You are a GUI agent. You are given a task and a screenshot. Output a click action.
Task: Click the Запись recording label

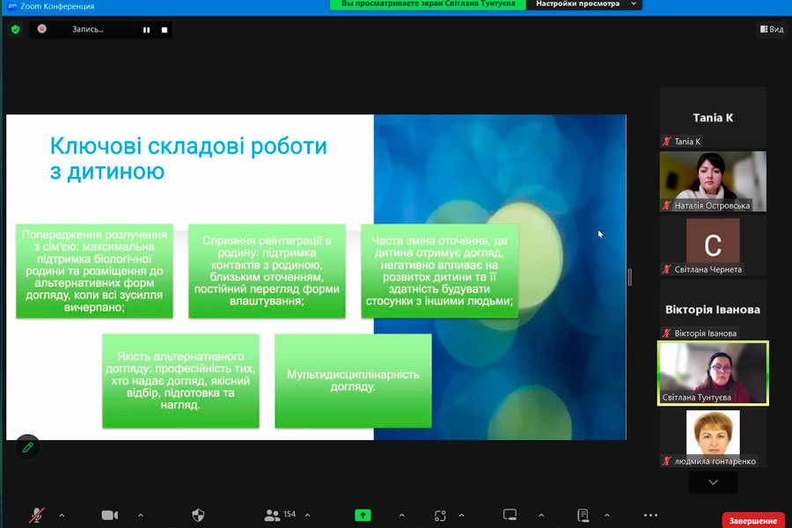(87, 29)
